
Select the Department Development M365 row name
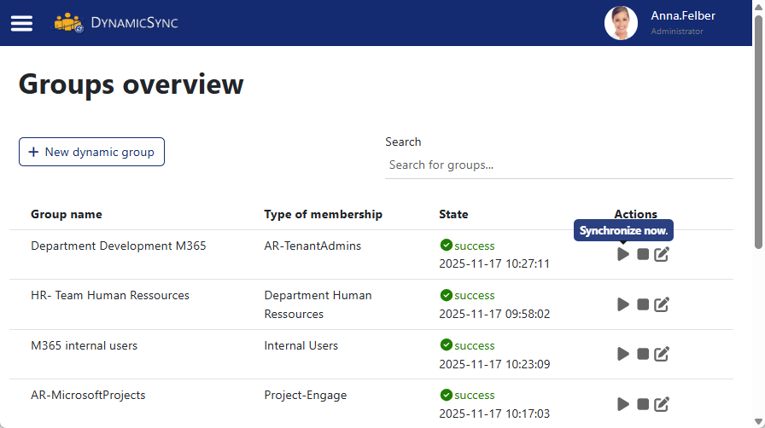[119, 246]
